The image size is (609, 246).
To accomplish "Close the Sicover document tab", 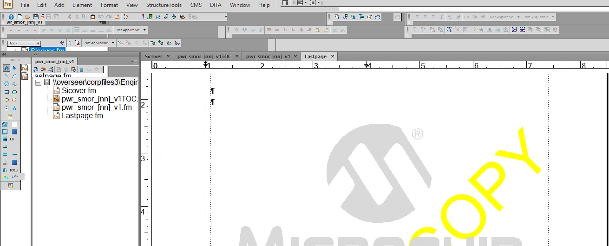I will (x=168, y=57).
